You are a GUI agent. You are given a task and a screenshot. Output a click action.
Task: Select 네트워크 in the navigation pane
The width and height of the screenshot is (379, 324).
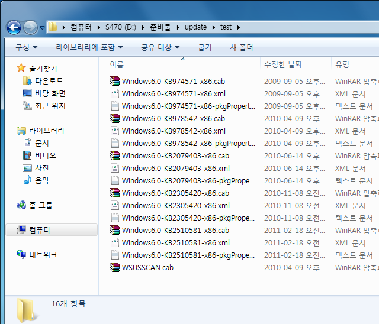point(43,255)
